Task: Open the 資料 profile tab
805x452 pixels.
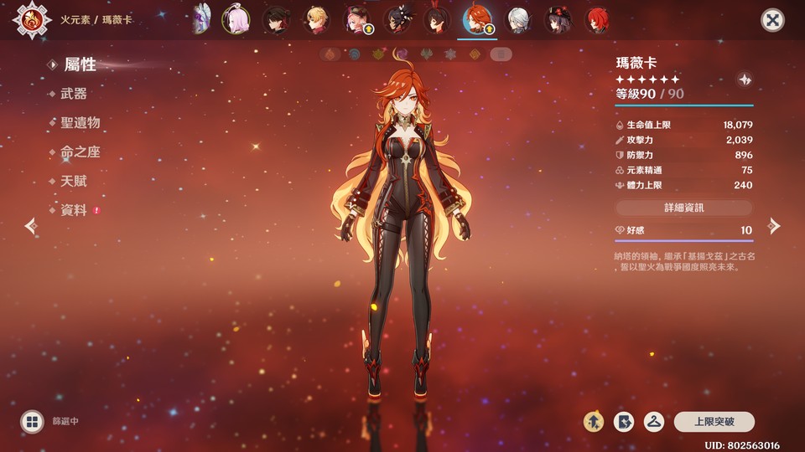Action: click(x=74, y=211)
